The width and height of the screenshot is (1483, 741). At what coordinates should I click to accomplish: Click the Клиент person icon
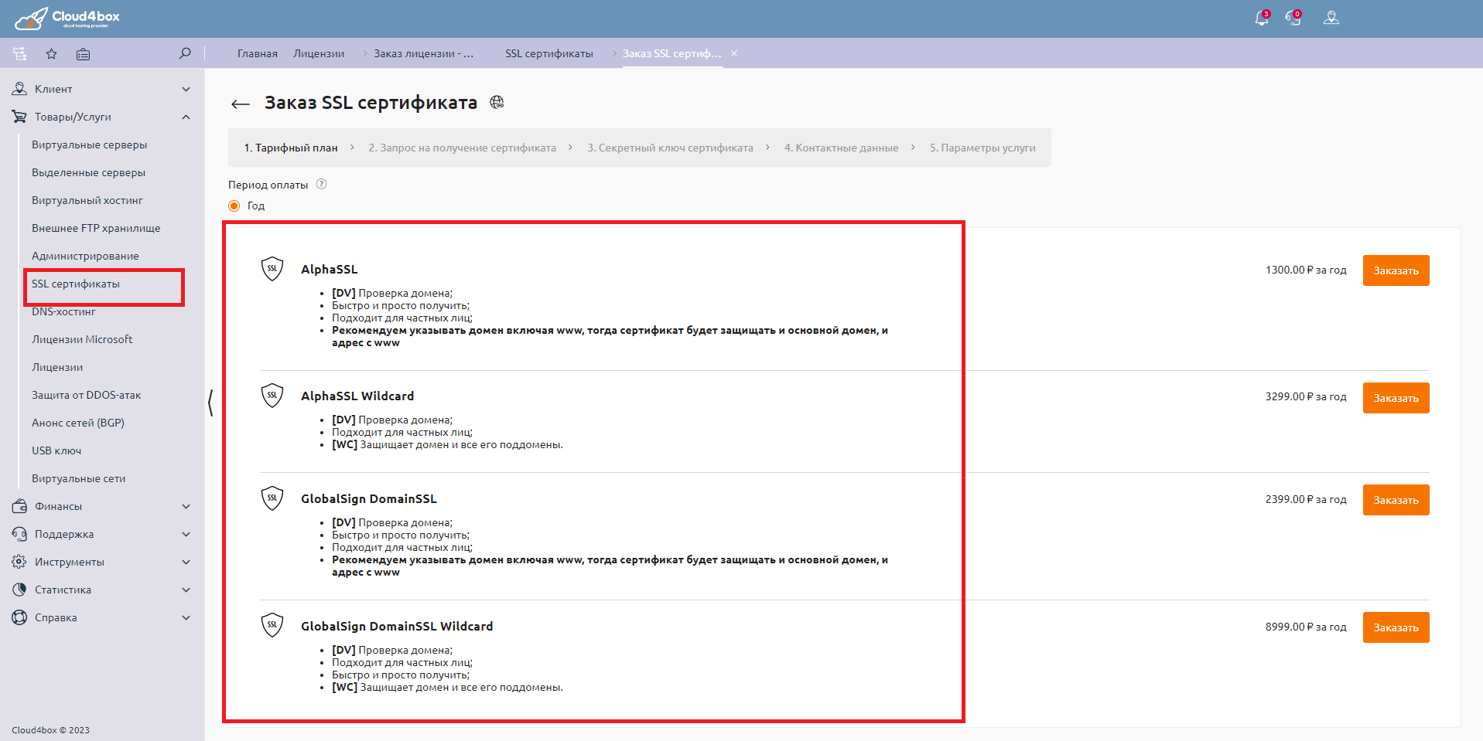(19, 89)
